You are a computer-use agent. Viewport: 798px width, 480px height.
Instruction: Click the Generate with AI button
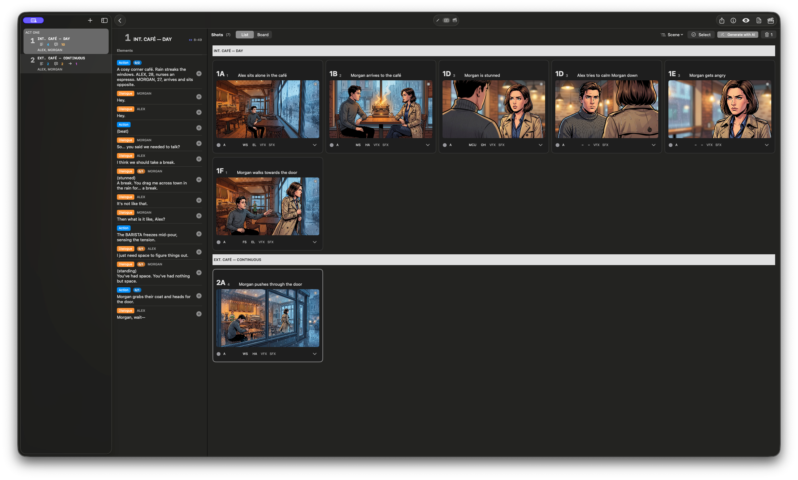coord(738,35)
